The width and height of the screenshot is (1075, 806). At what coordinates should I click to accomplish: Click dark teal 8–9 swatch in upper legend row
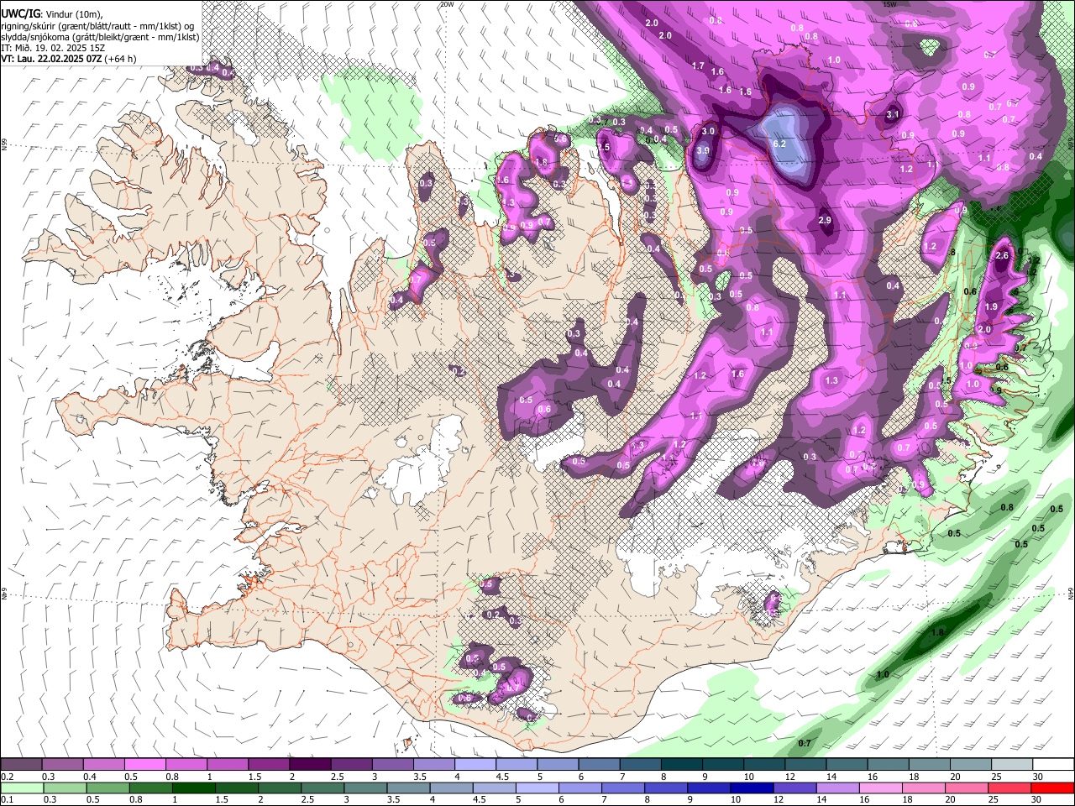coord(683,764)
